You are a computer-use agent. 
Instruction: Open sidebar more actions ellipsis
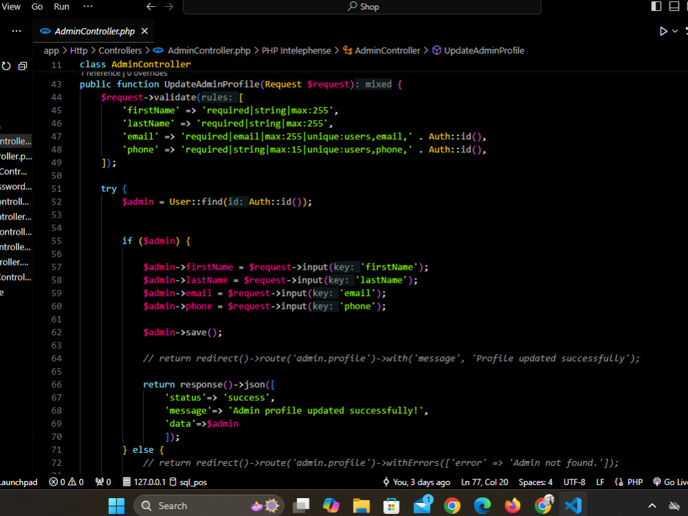point(17,31)
